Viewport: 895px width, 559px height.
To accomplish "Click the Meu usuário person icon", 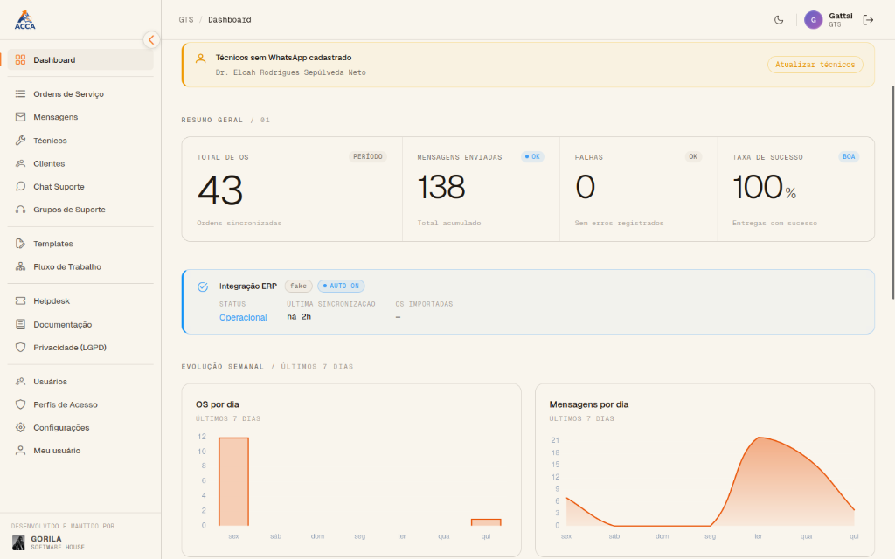I will coord(21,451).
